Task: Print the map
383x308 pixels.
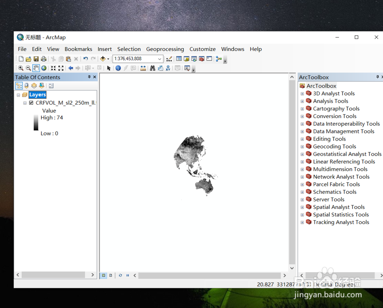Action: pos(44,59)
